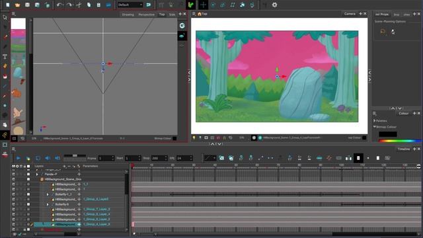The height and width of the screenshot is (238, 423).
Task: Add a new view with plus beside Camera tab
Action: (360, 13)
